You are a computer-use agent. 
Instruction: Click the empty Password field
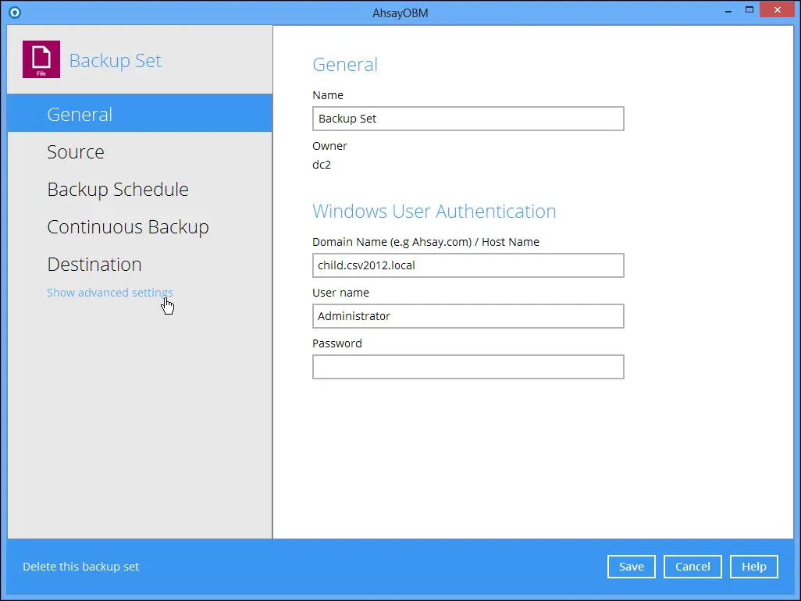pos(468,367)
